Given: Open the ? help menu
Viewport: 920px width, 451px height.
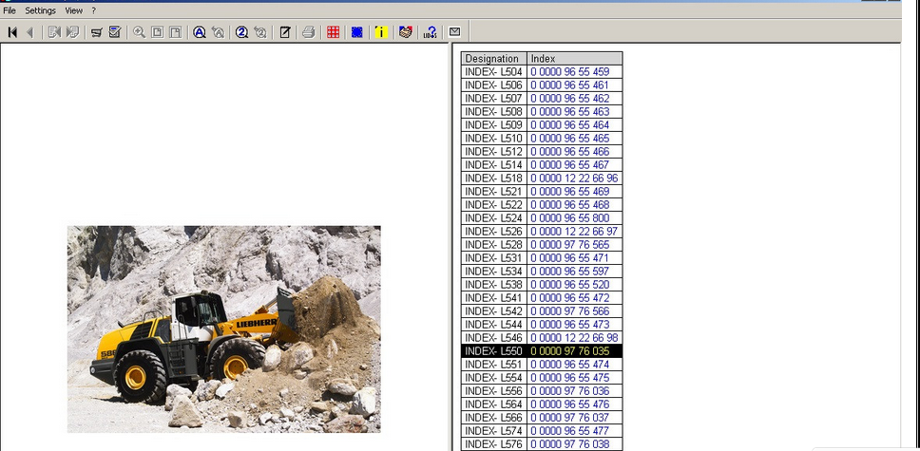Looking at the screenshot, I should tap(93, 10).
